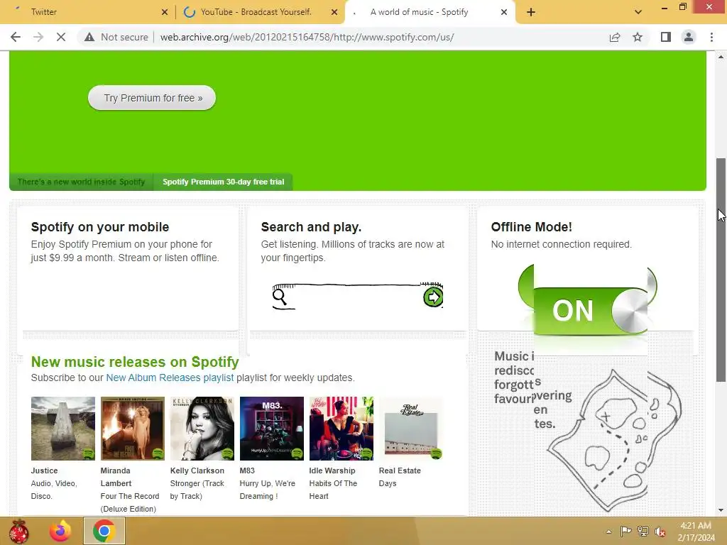
Task: Switch to the YouTube - Broadcast Yourself tab
Action: pos(261,12)
